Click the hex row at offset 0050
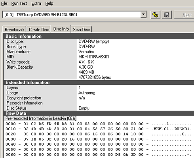The height and width of the screenshot is (158, 194). tap(99, 150)
